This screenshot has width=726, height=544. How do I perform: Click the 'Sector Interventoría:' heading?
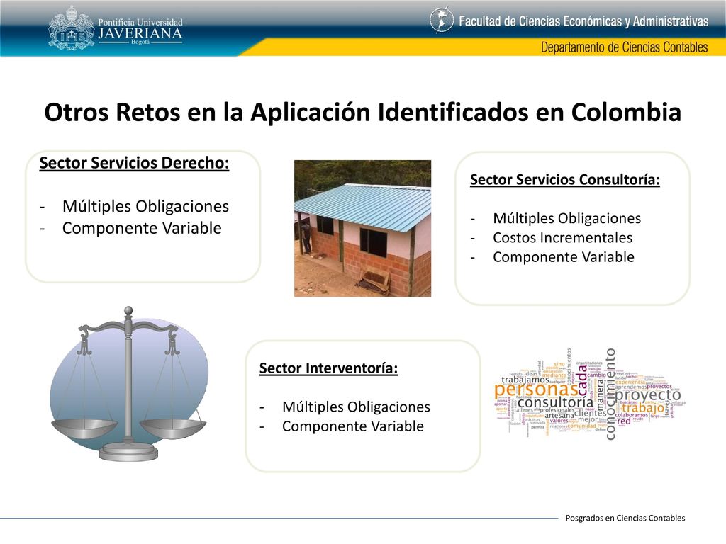(x=328, y=368)
